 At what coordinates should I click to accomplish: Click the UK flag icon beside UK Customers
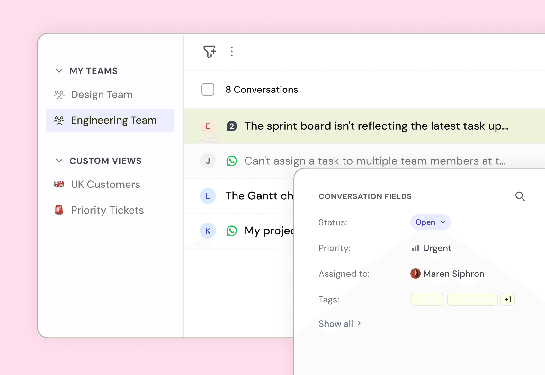point(59,184)
